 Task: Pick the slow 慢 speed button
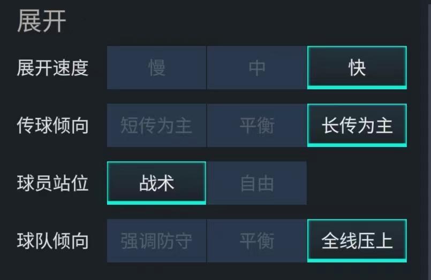156,68
